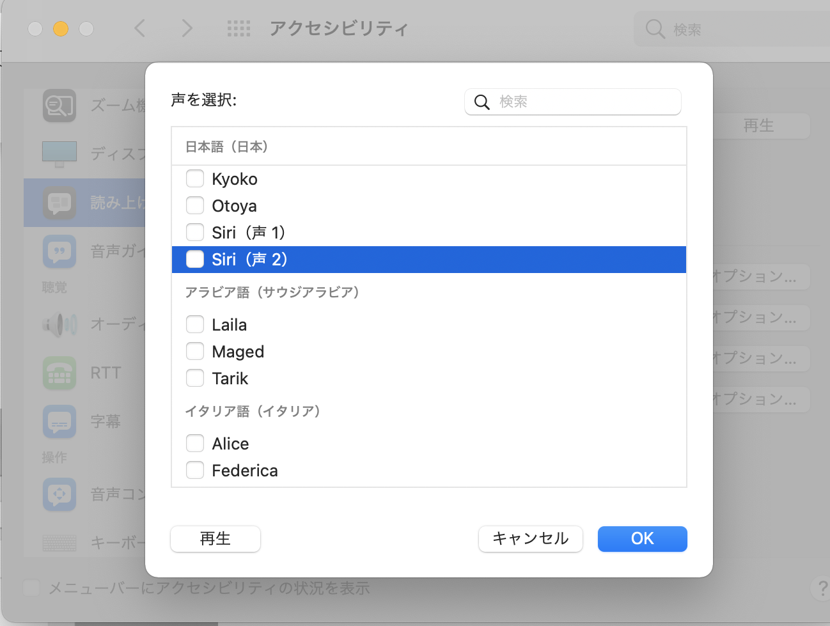This screenshot has height=626, width=830.
Task: Tick the Federica voice checkbox
Action: coord(195,470)
